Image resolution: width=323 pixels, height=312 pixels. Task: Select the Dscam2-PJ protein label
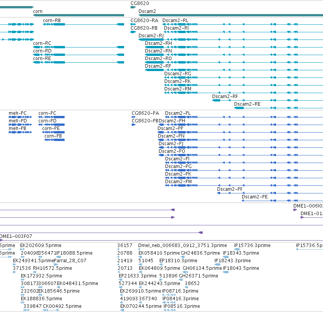click(x=171, y=144)
